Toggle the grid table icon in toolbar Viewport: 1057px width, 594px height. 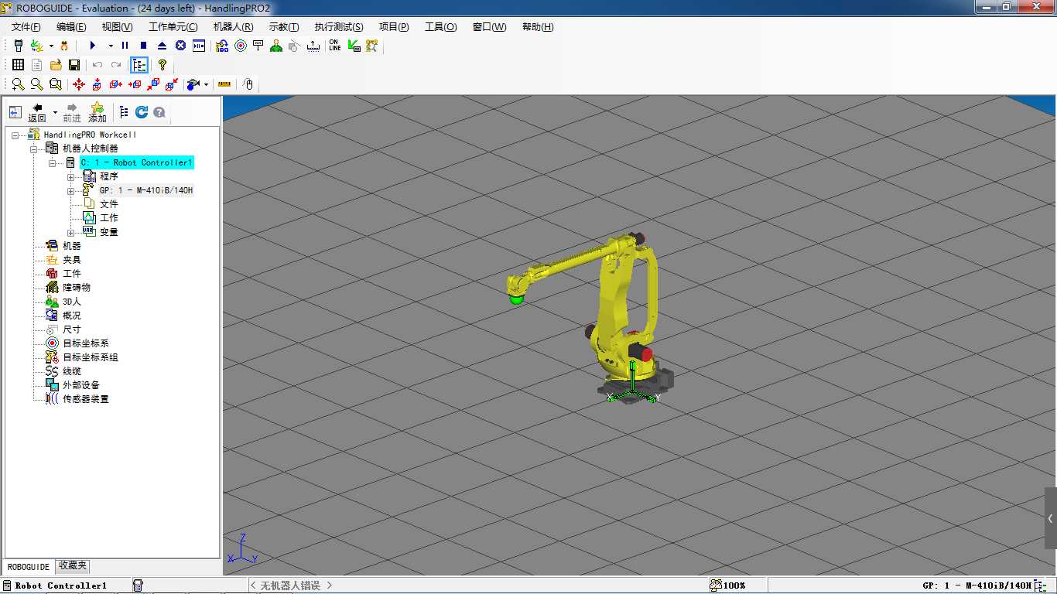point(18,65)
